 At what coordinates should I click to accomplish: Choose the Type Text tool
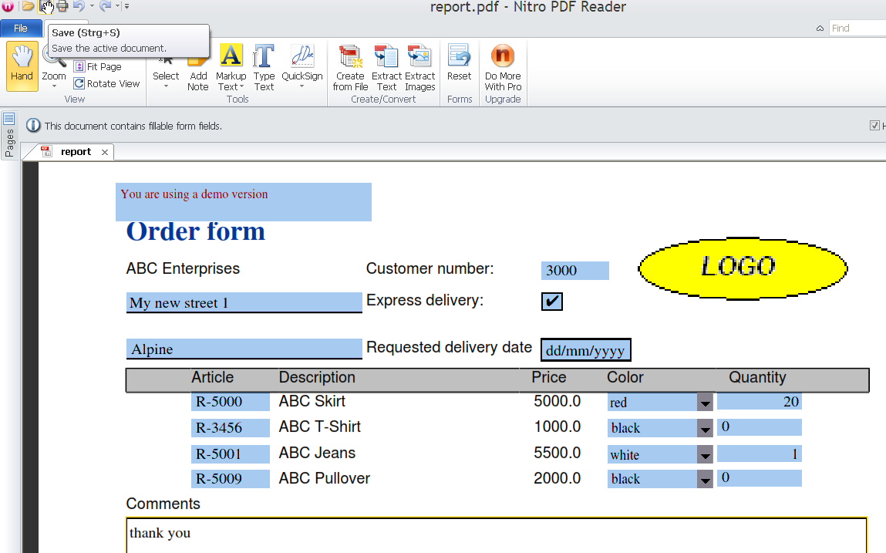pos(264,67)
